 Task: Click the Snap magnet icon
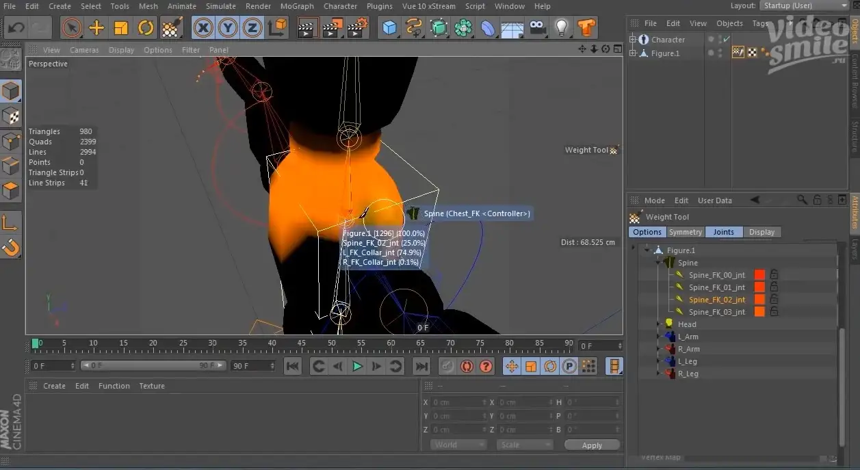[11, 247]
